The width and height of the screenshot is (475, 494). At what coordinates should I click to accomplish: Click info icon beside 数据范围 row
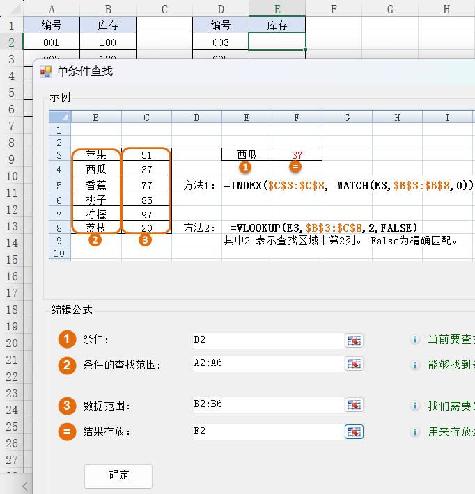[x=415, y=406]
